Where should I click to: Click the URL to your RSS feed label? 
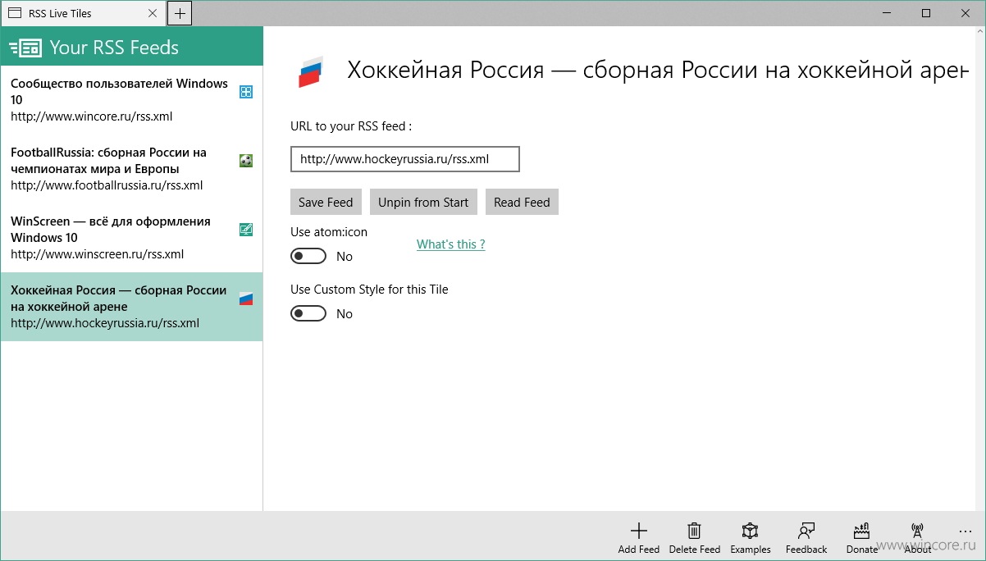point(351,126)
